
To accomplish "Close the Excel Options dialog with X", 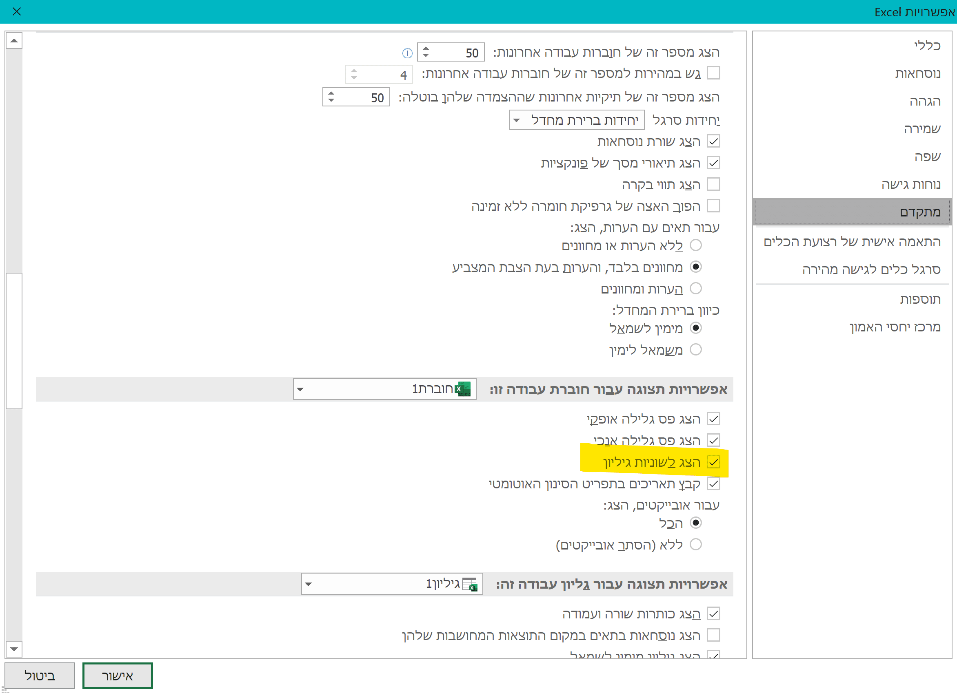I will (17, 11).
